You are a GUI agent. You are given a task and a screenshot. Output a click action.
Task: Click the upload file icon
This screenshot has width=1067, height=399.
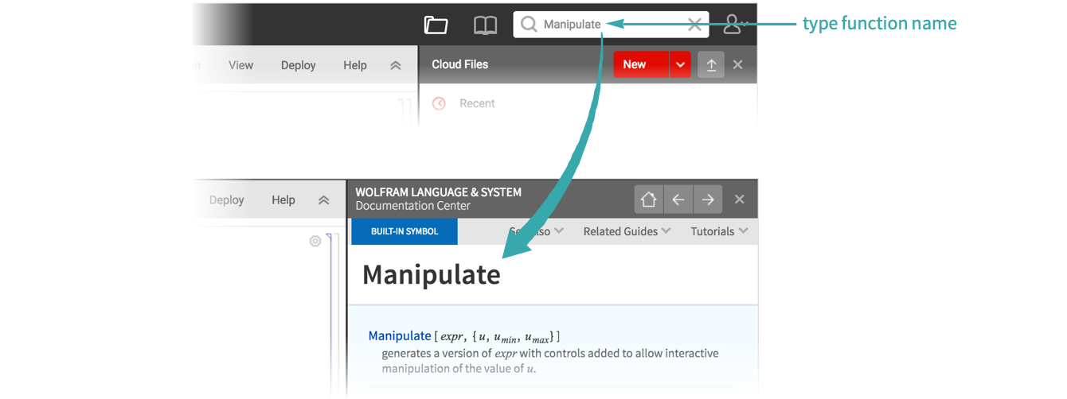point(711,65)
